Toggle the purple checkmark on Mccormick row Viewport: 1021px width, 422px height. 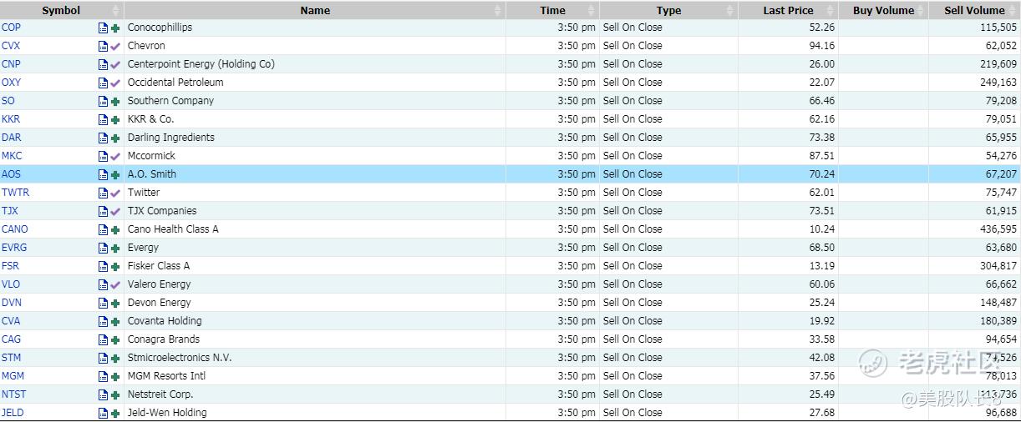click(115, 157)
